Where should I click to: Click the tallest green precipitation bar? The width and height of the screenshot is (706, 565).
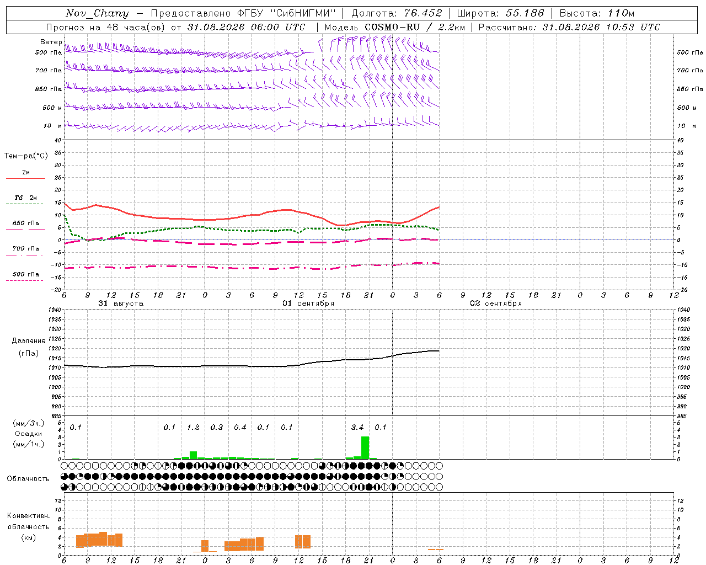[365, 447]
